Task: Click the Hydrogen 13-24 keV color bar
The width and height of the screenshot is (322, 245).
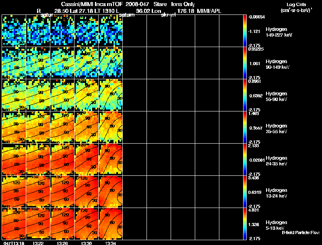Action: [245, 192]
